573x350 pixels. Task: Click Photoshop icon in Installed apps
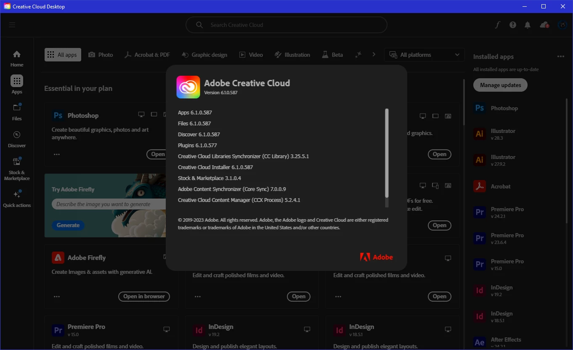480,108
